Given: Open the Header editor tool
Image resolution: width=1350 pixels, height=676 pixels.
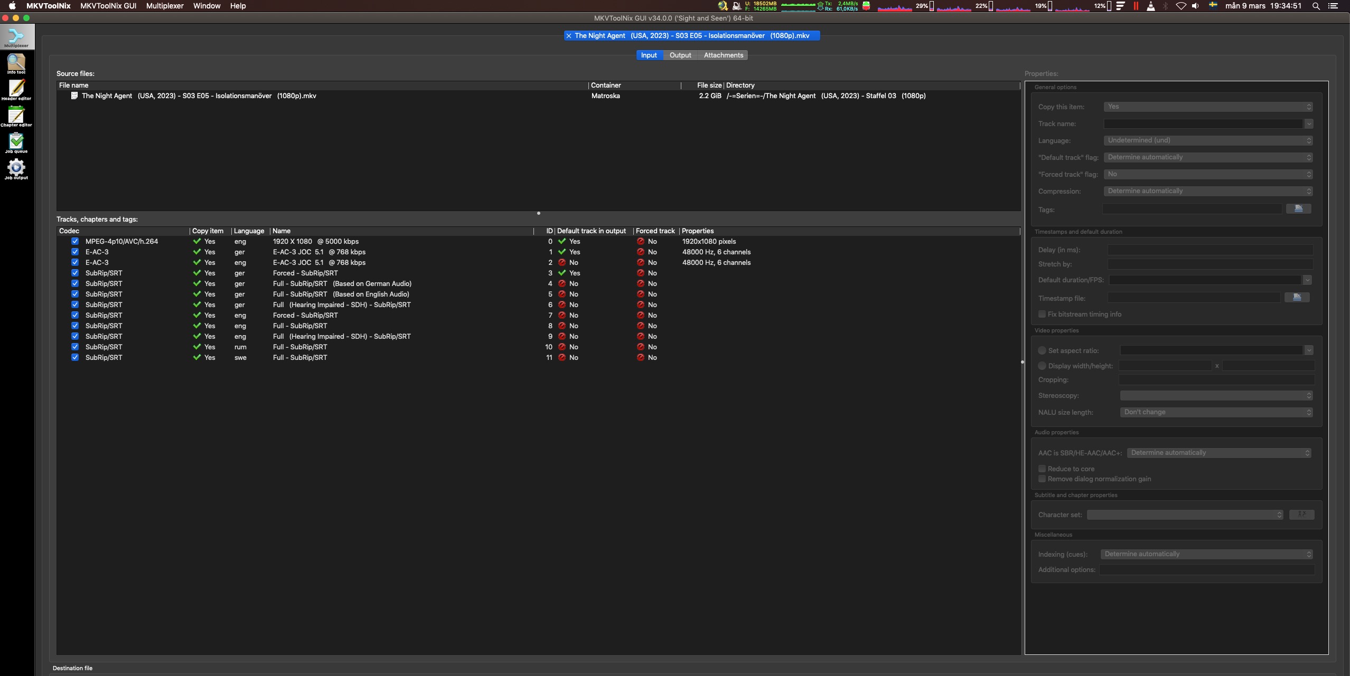Looking at the screenshot, I should point(16,90).
